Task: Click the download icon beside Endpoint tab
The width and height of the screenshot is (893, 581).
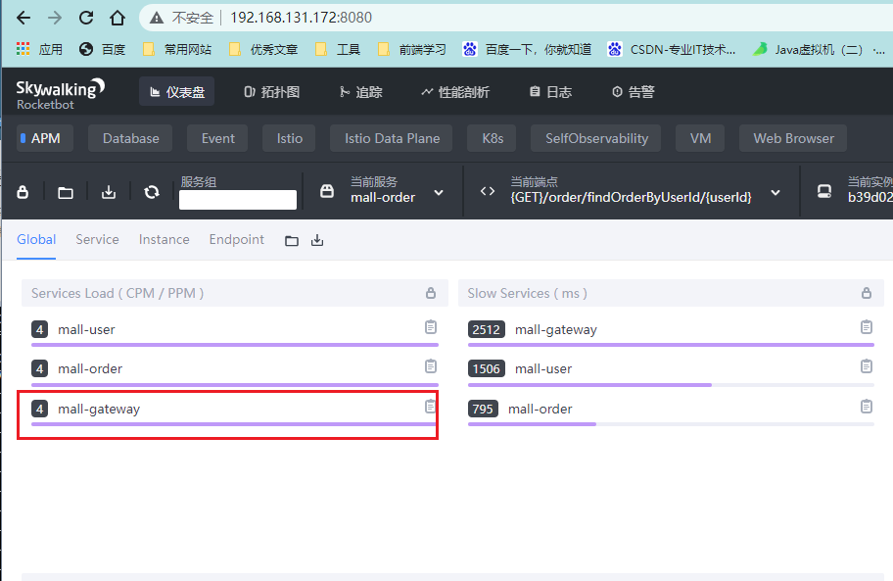Action: tap(317, 240)
